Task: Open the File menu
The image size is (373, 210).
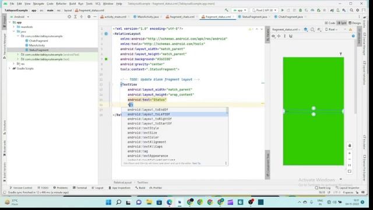Action: [12, 3]
